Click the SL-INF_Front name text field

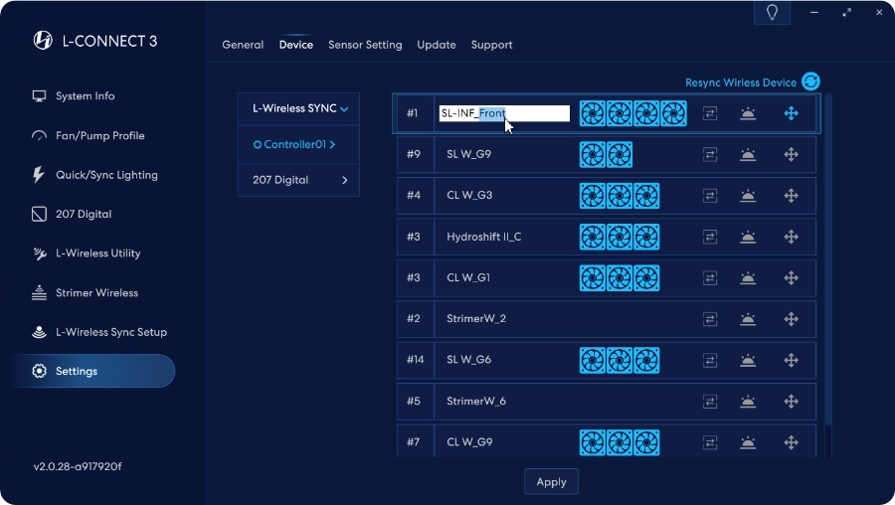[x=504, y=113]
